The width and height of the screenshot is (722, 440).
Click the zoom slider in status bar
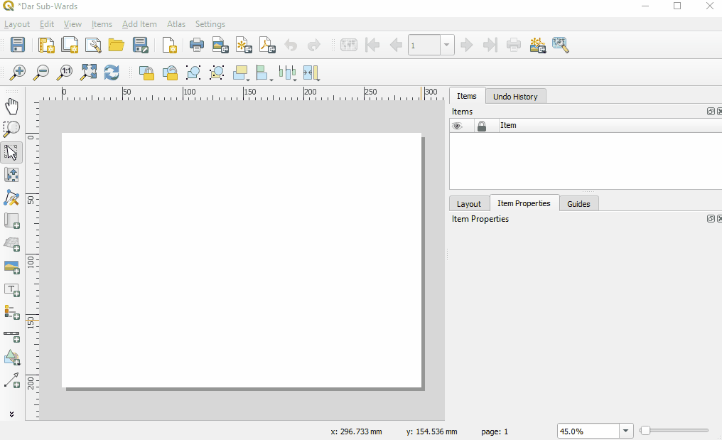tap(645, 431)
